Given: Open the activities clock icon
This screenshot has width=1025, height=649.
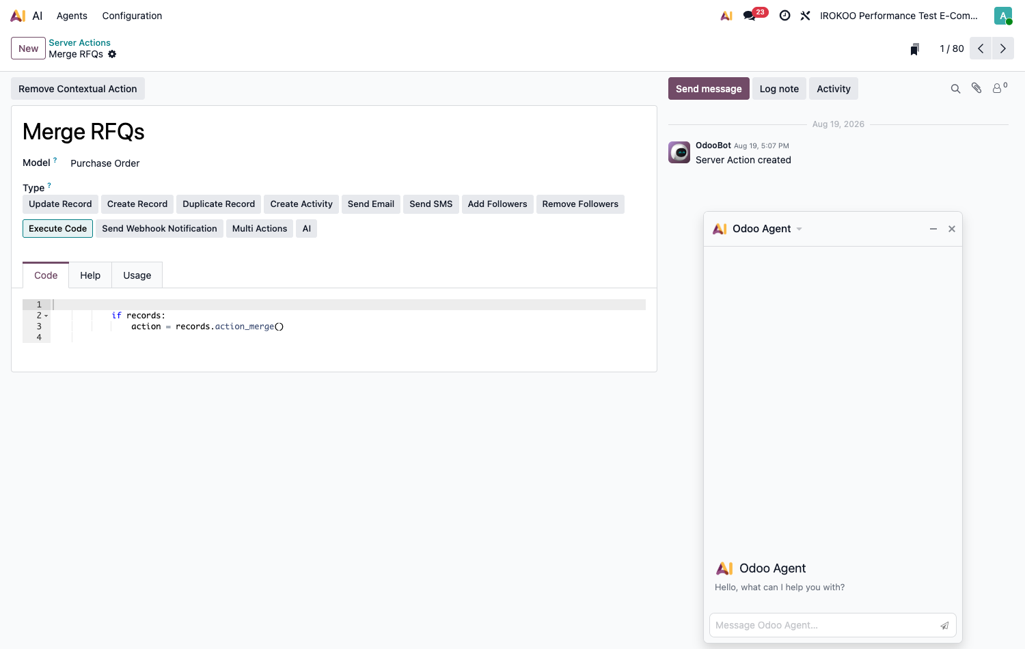Looking at the screenshot, I should tap(785, 16).
